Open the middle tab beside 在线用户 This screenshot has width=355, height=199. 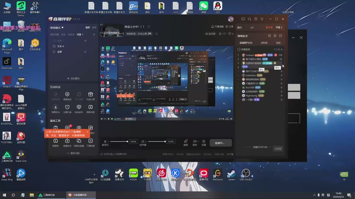264,42
